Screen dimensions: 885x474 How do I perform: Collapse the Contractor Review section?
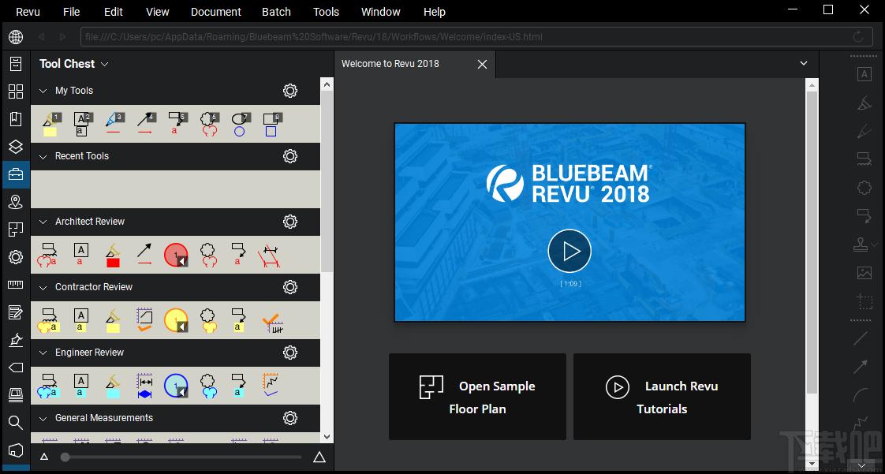(x=43, y=288)
